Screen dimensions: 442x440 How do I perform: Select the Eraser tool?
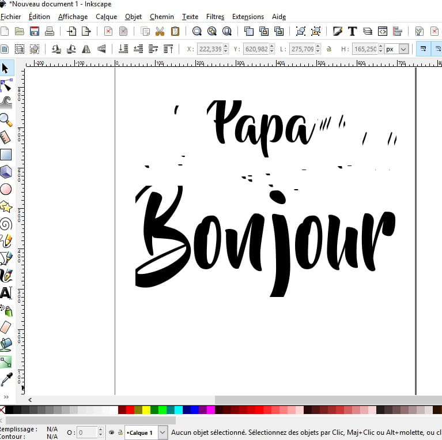pyautogui.click(x=6, y=328)
